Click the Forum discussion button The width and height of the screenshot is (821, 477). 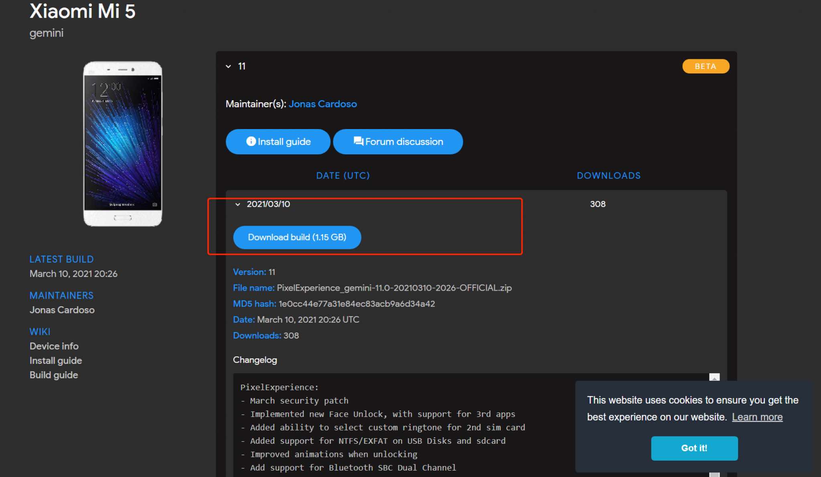coord(405,141)
